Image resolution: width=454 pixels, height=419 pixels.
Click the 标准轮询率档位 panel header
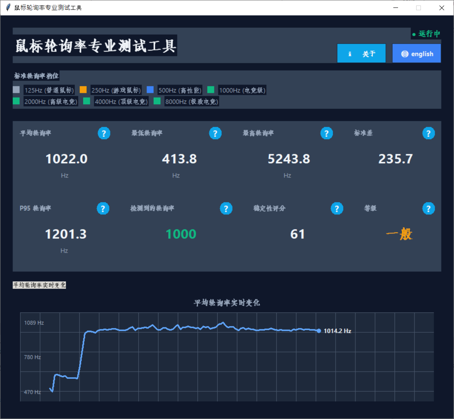(x=35, y=76)
